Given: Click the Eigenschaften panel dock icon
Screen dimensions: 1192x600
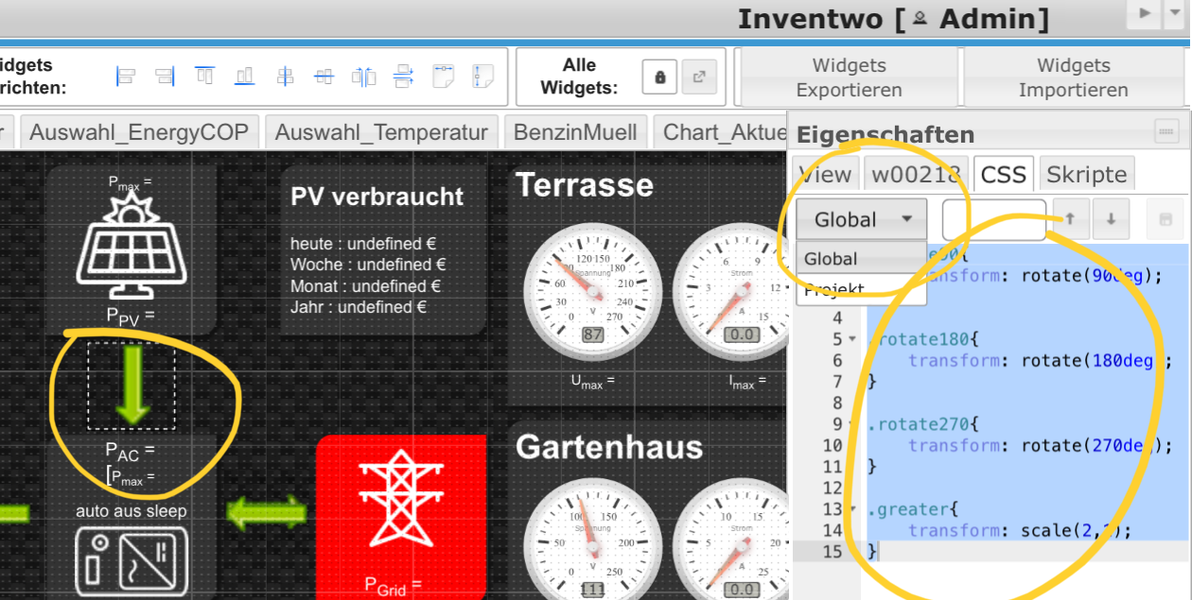Looking at the screenshot, I should point(1166,130).
